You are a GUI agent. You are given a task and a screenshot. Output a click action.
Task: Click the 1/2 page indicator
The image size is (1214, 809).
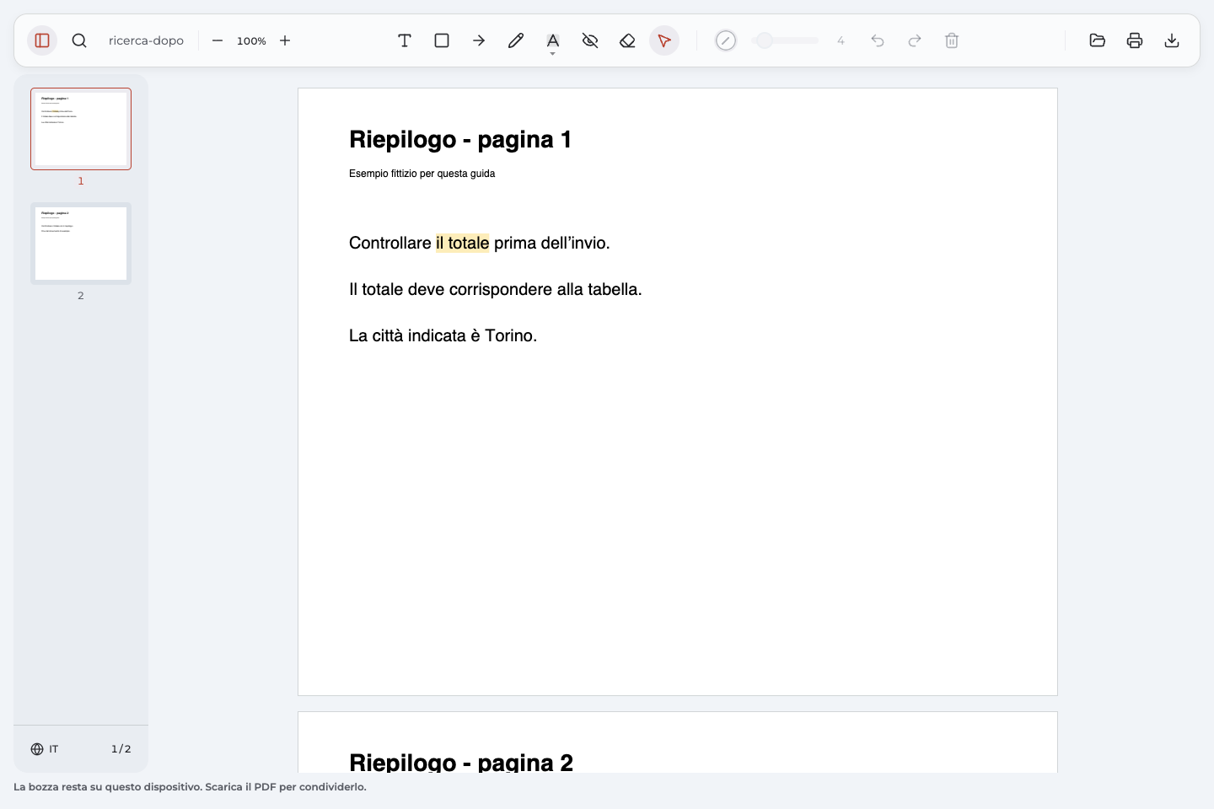[x=121, y=749]
